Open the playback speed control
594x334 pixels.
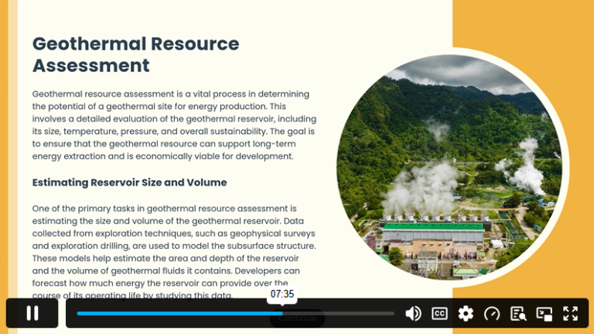click(492, 314)
